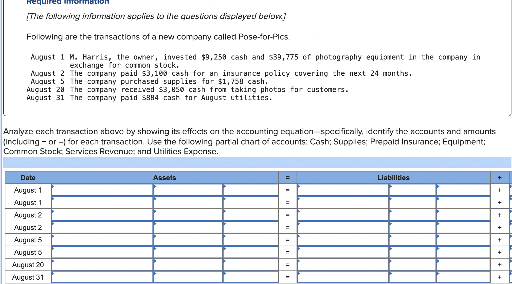Select the middle liabilities cell in August 31 row
Viewport: 512px width, 284px height.
coord(412,277)
